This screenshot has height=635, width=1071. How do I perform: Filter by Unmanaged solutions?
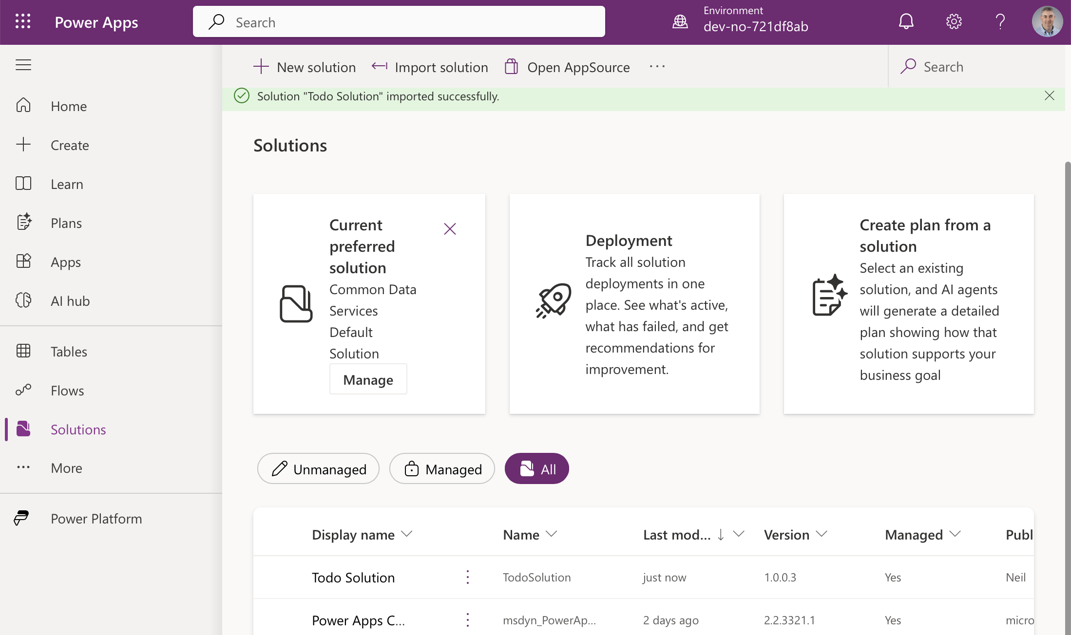[x=318, y=468]
